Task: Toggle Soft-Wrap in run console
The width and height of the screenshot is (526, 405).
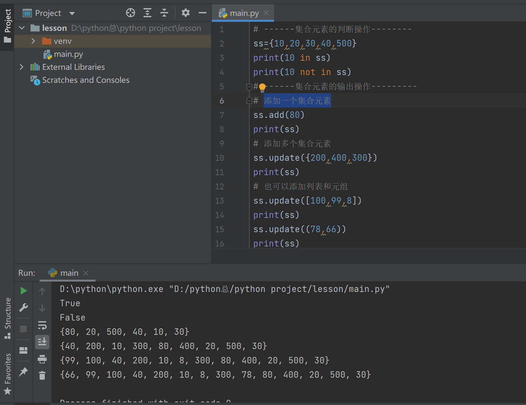Action: pos(42,325)
